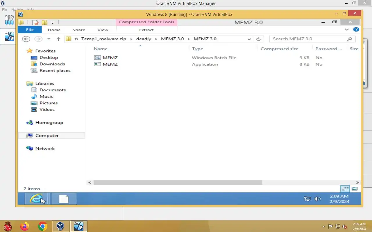The width and height of the screenshot is (372, 232).
Task: Click Compressed Folder Tools contextual tab
Action: click(146, 22)
